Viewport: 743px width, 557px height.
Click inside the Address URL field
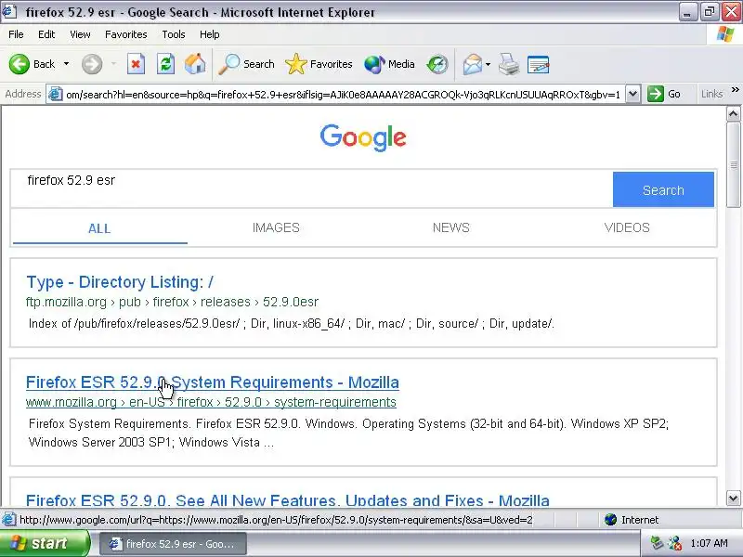(343, 95)
